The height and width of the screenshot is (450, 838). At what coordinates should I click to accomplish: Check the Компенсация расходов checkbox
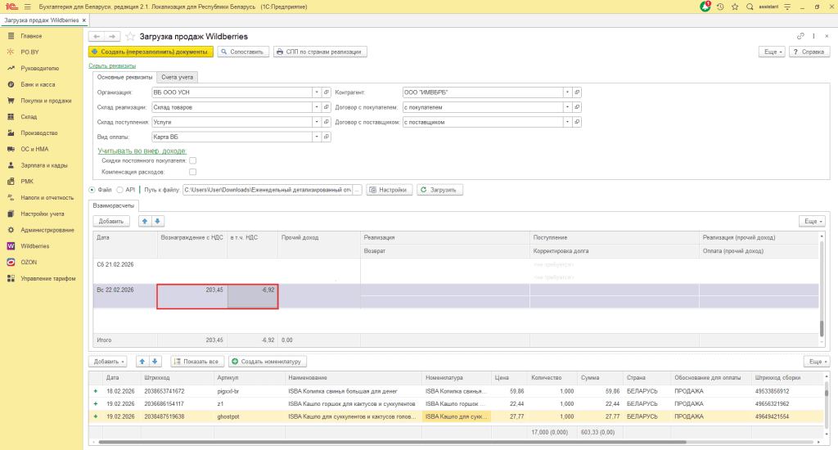[x=192, y=173]
